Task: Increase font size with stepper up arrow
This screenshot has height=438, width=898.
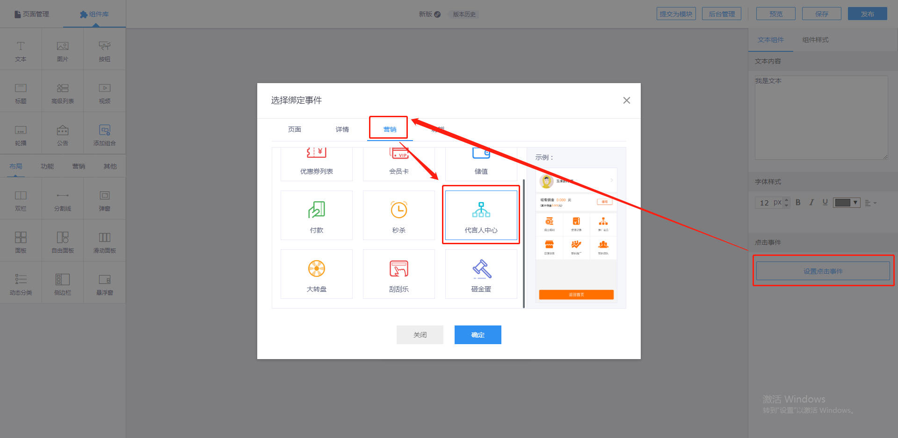Action: click(x=787, y=200)
